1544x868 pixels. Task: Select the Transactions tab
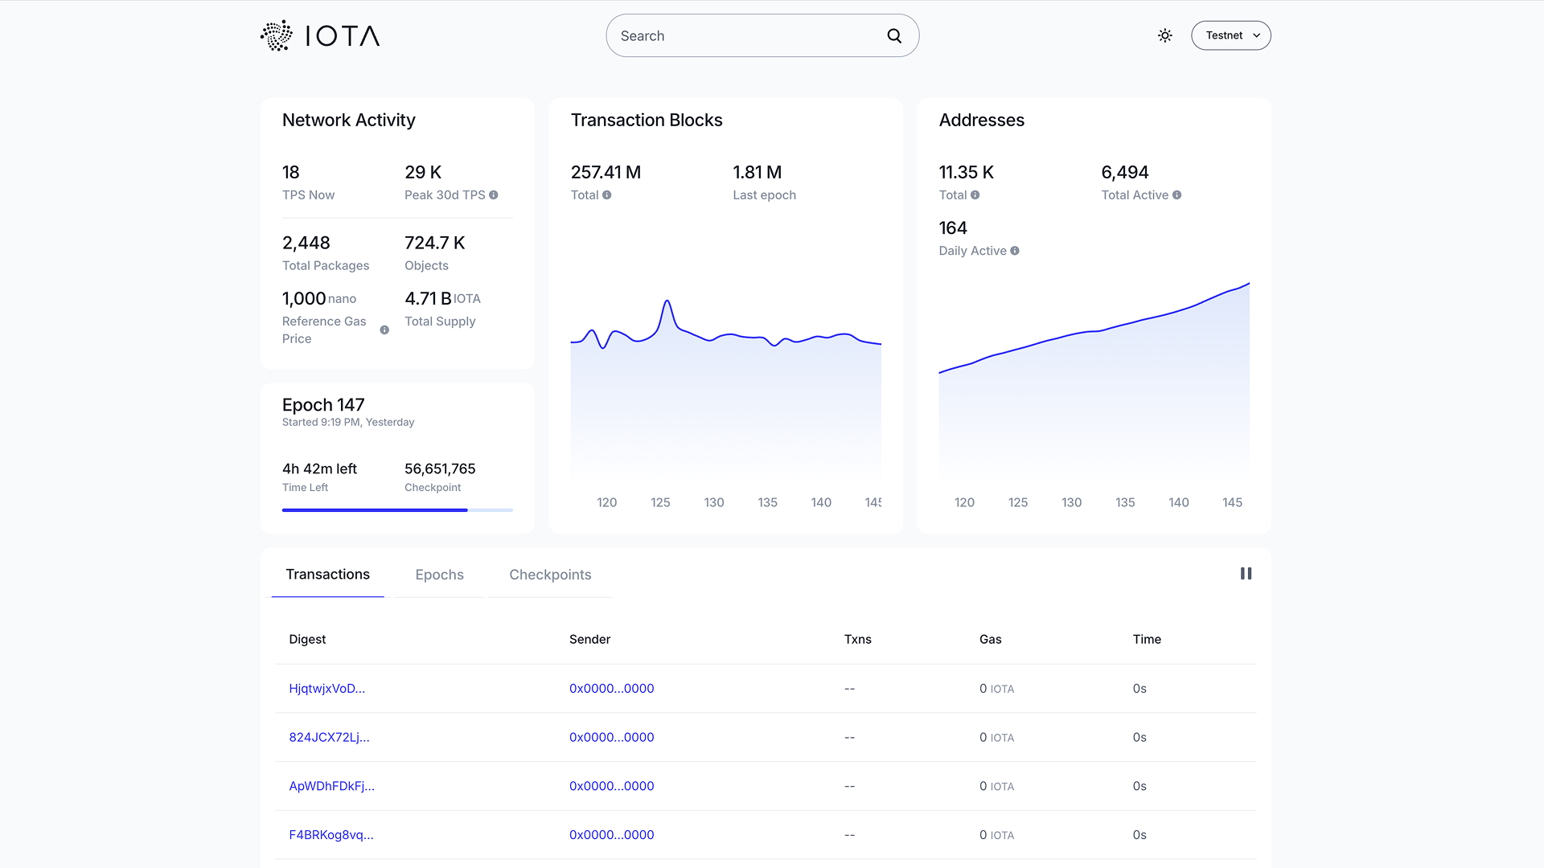(327, 575)
